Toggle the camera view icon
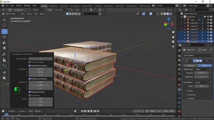 point(173,42)
